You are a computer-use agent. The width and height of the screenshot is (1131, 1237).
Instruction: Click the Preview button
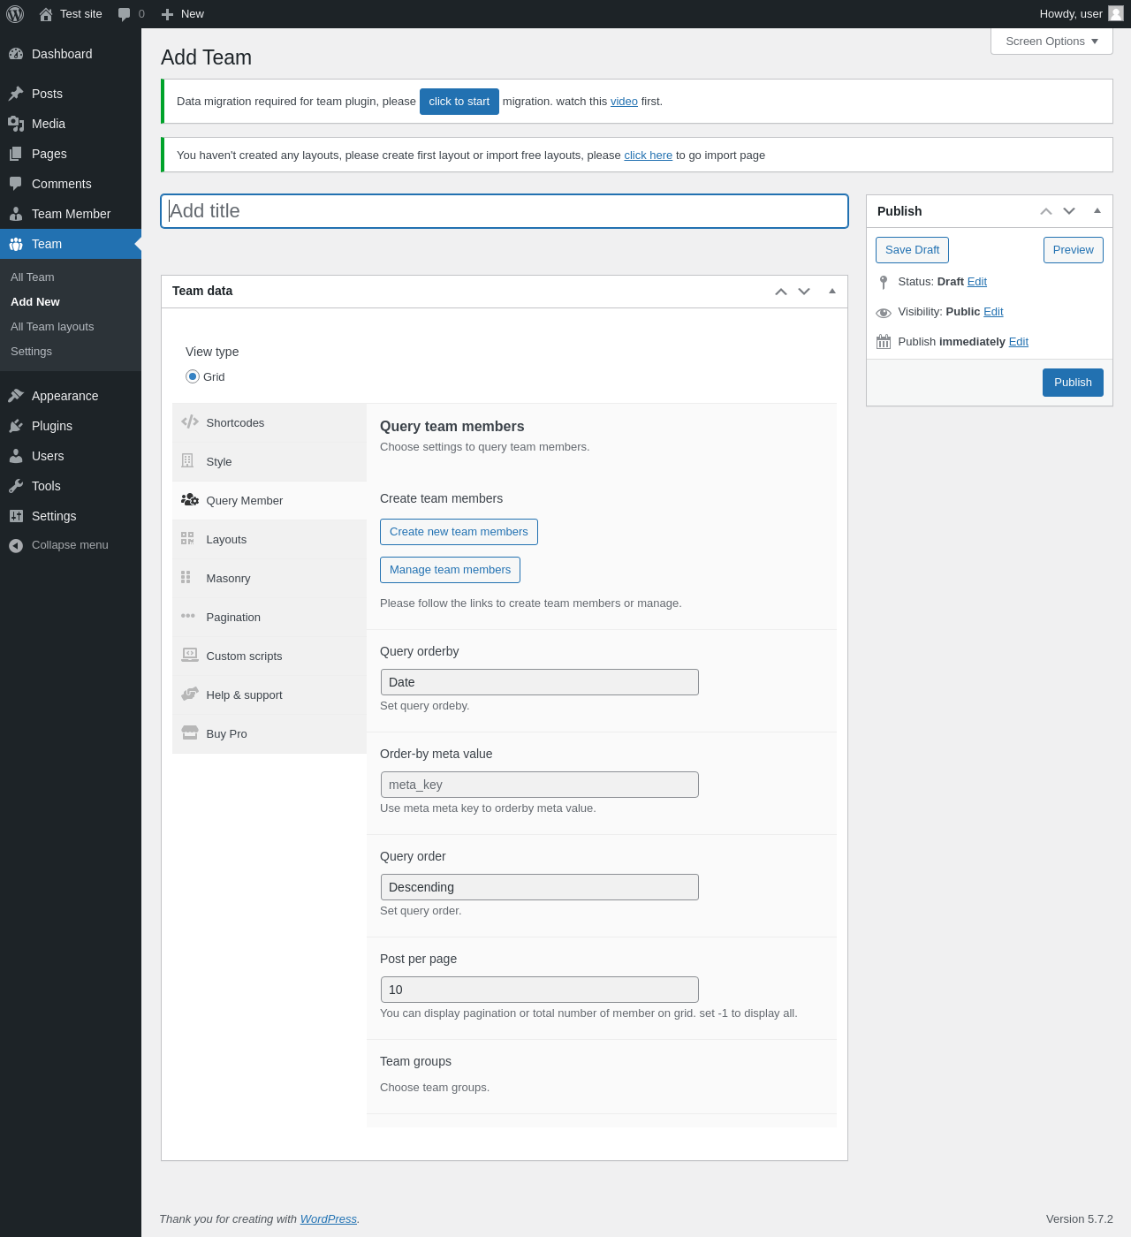(1074, 250)
